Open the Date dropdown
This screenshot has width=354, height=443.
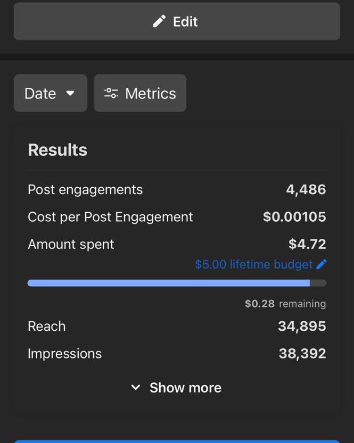click(50, 93)
